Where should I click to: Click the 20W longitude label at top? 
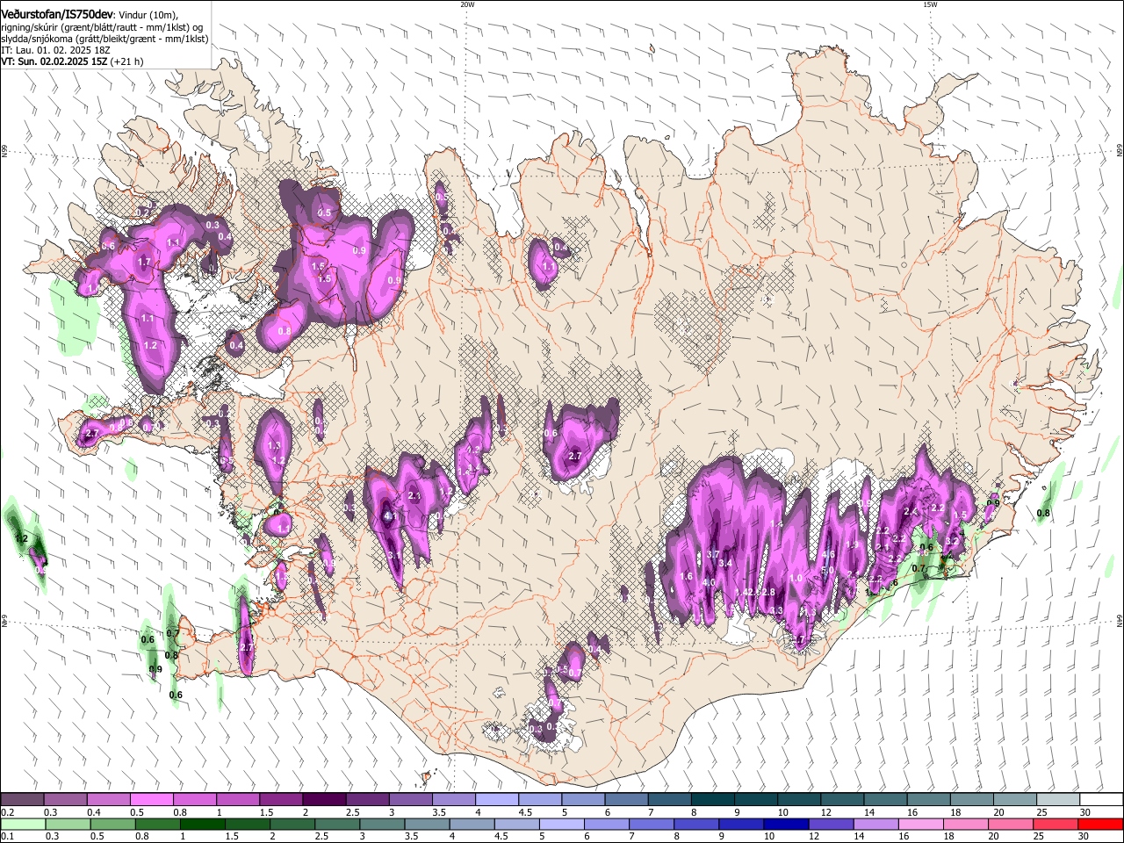point(467,4)
